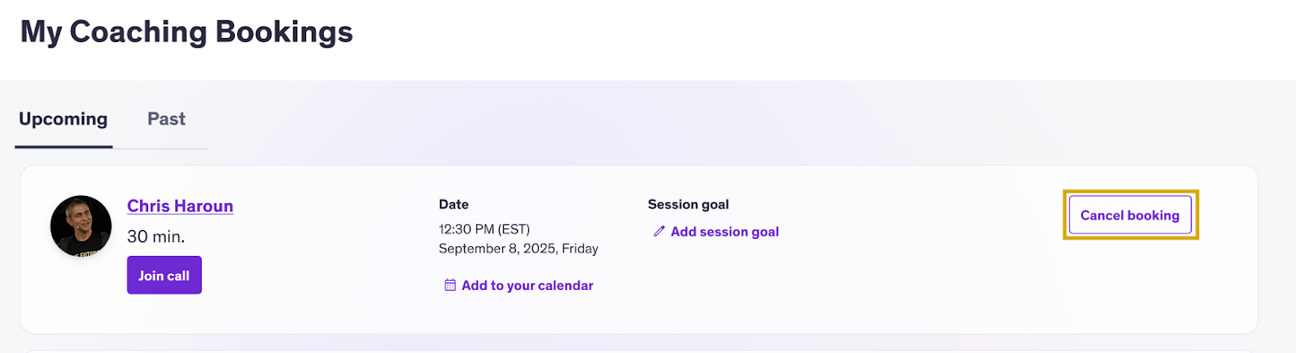Click the Add session goal link text
The image size is (1296, 353).
pyautogui.click(x=725, y=232)
